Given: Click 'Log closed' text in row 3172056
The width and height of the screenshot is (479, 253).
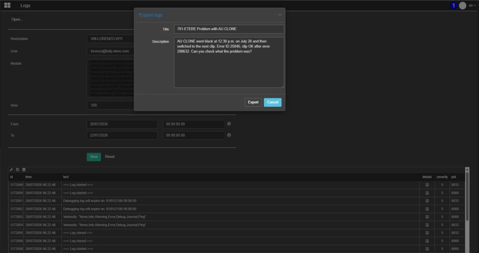Looking at the screenshot, I should pos(78,241).
